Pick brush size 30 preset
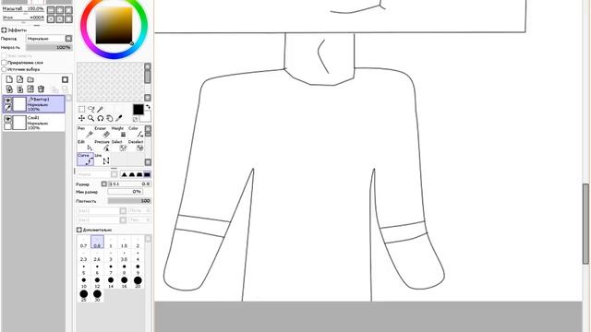591x332 pixels. click(x=97, y=295)
